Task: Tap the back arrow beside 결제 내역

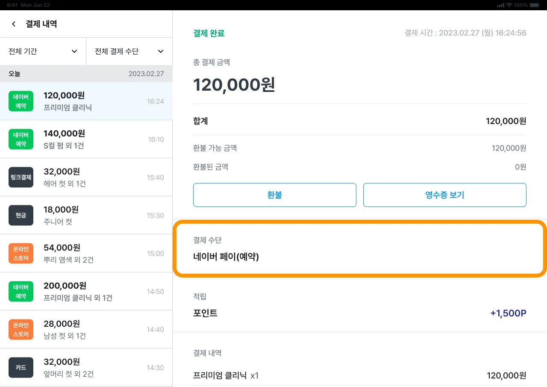Action: [x=14, y=24]
